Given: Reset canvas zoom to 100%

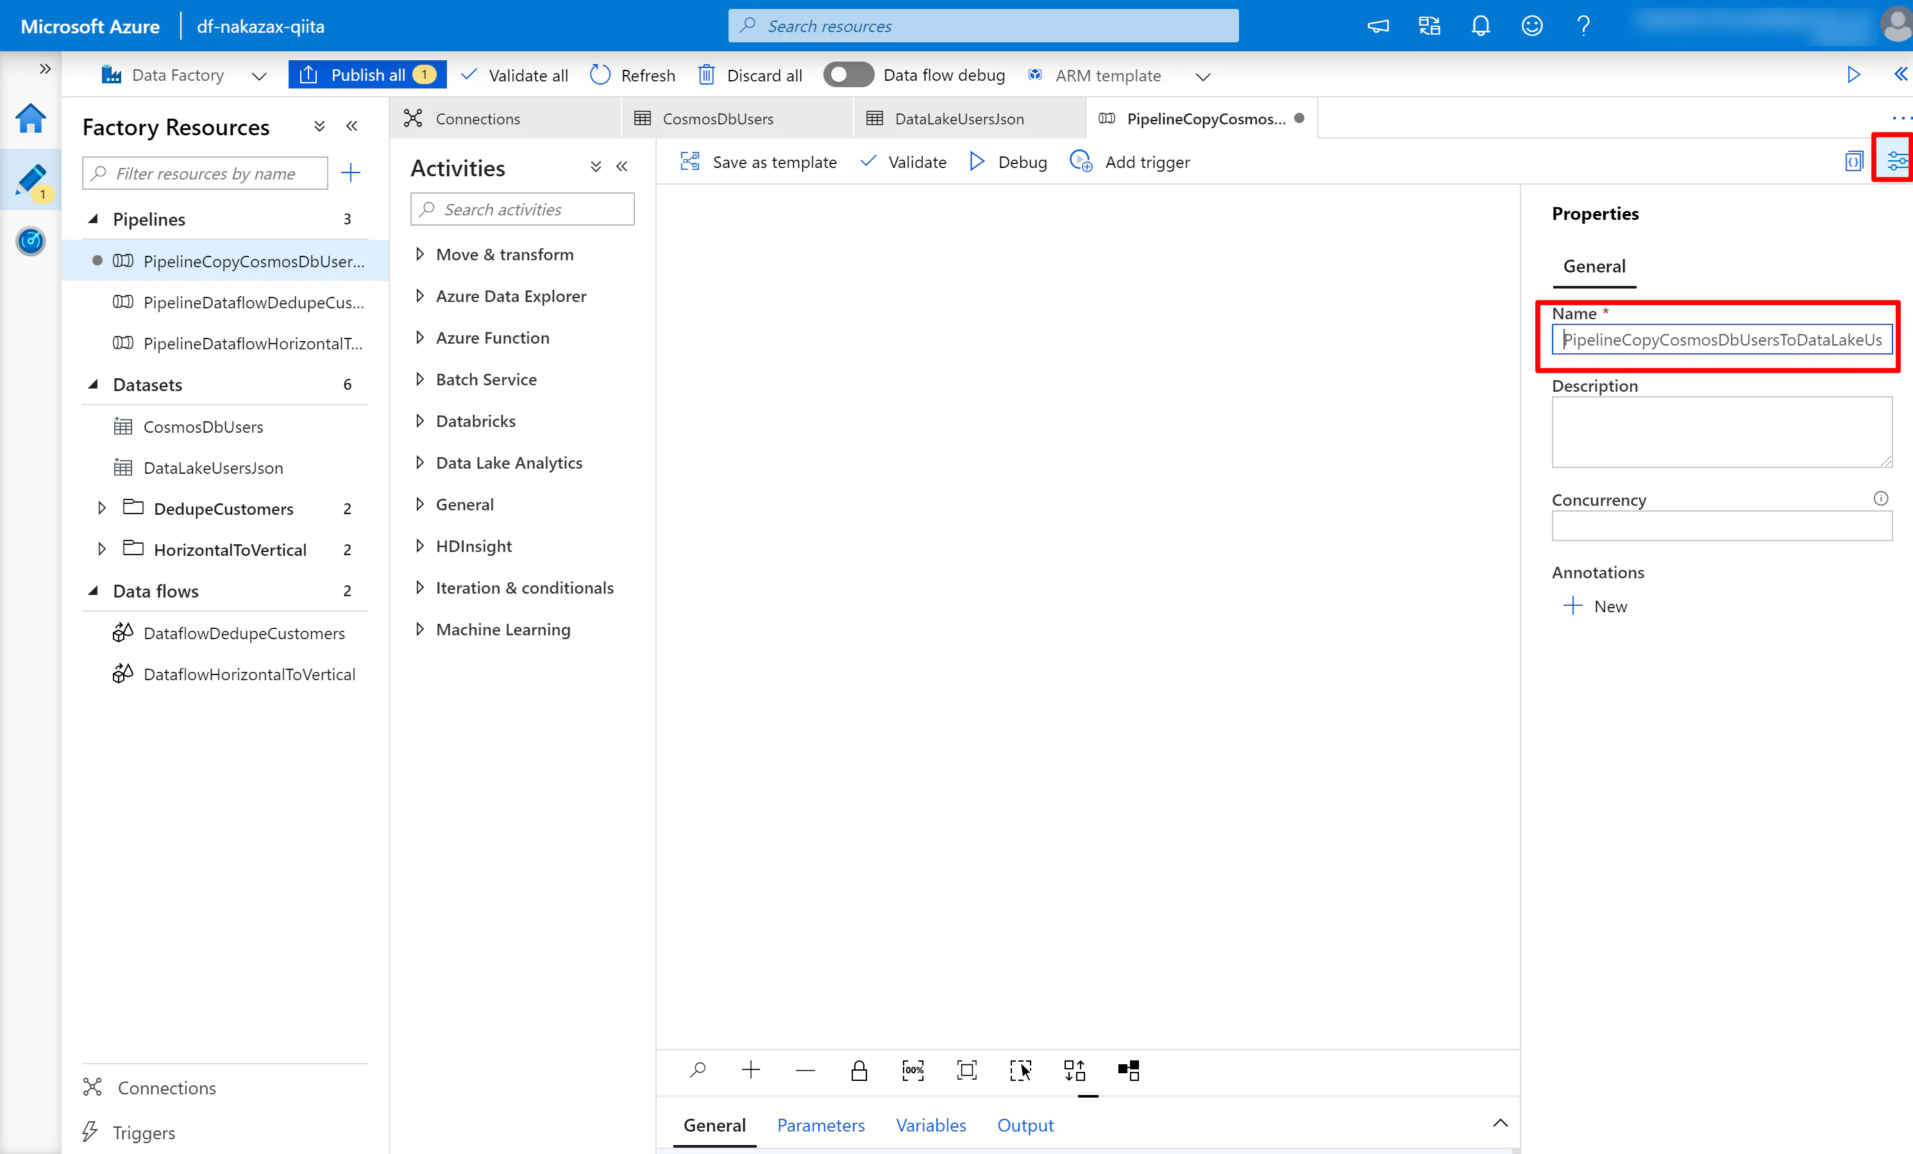Looking at the screenshot, I should coord(913,1070).
